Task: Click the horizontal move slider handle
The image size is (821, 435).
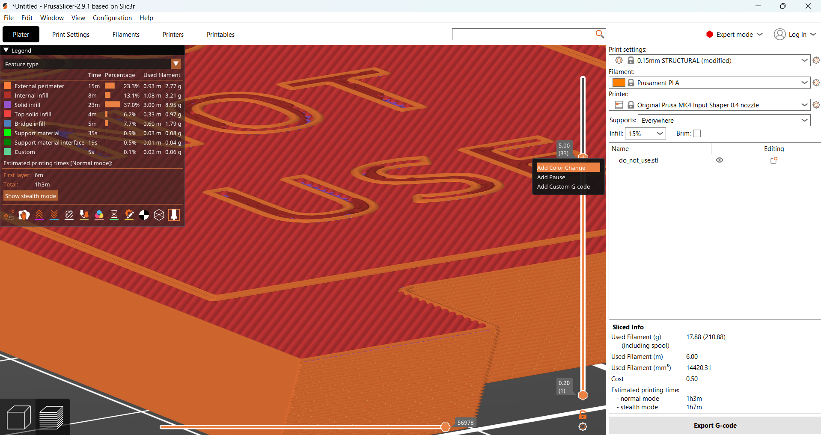Action: point(446,427)
